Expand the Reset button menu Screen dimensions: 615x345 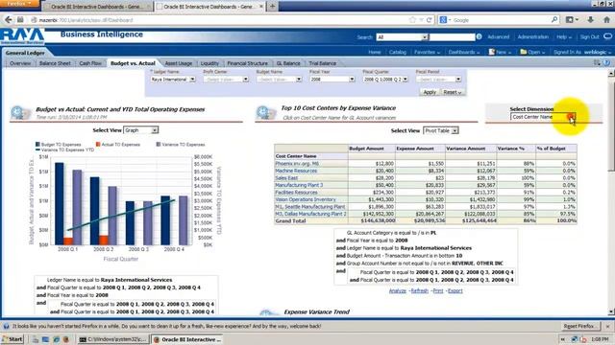click(453, 92)
